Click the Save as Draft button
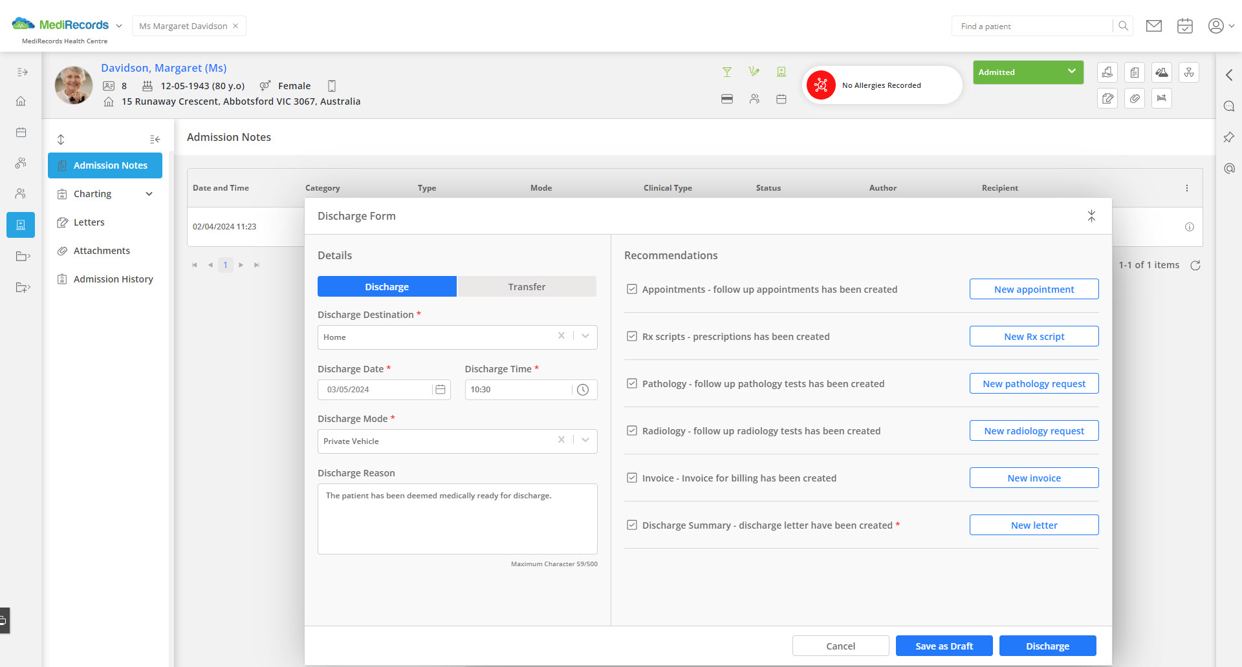 (x=944, y=646)
